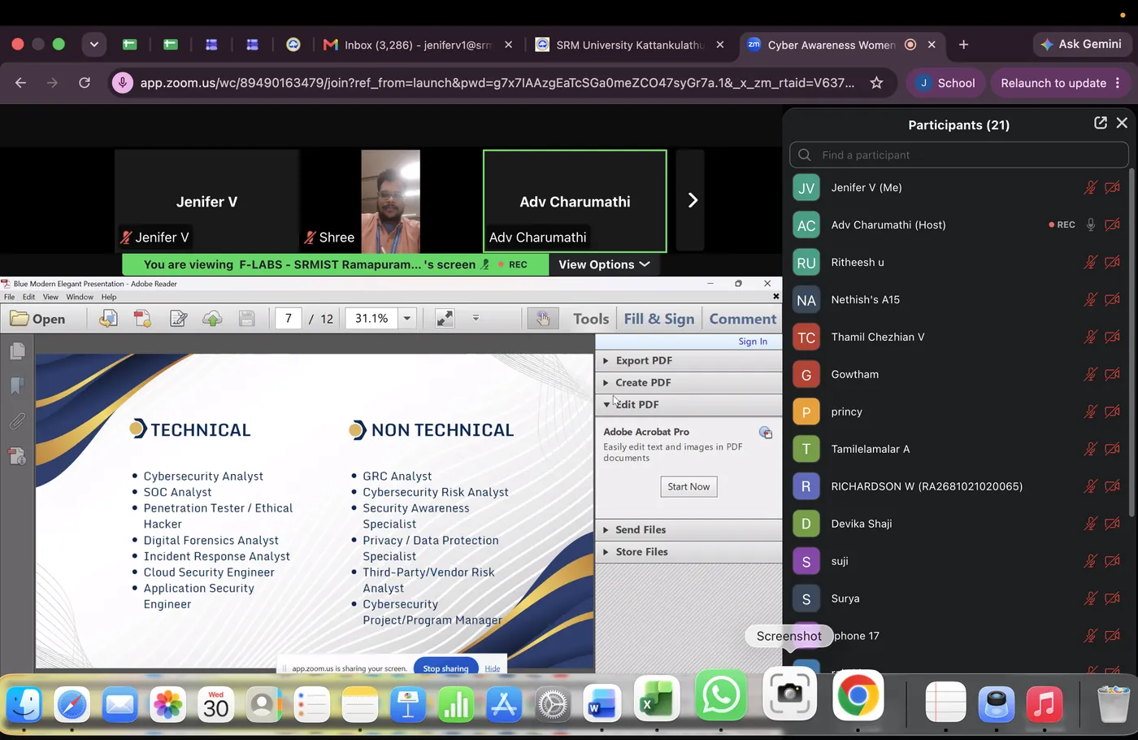Viewport: 1138px width, 740px height.
Task: Open View Options dropdown
Action: point(604,264)
